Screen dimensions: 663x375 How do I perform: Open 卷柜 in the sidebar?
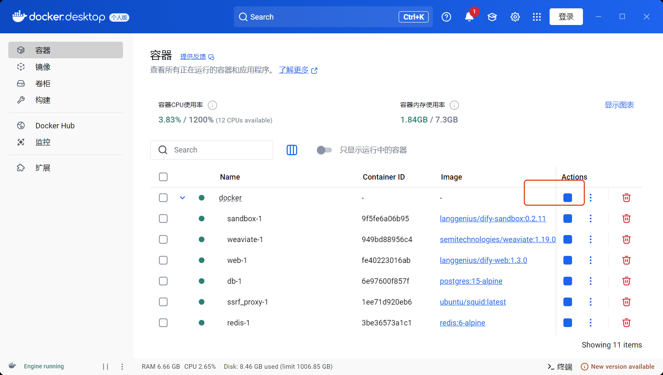coord(65,83)
